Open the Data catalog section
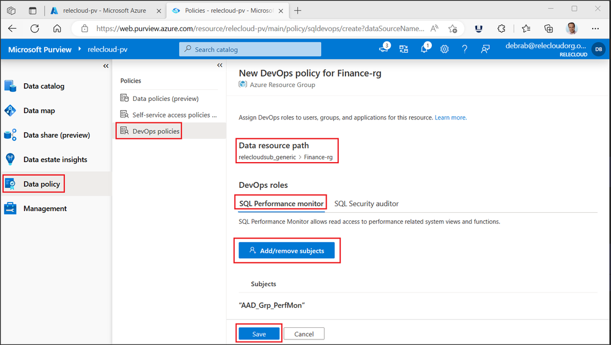 pos(43,86)
